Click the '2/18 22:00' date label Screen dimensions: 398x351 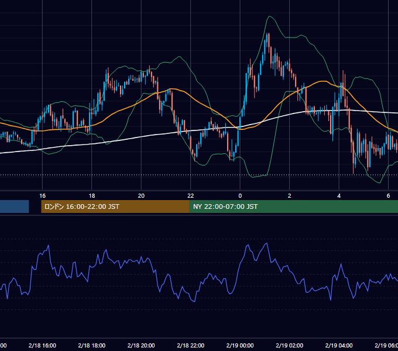pos(191,345)
